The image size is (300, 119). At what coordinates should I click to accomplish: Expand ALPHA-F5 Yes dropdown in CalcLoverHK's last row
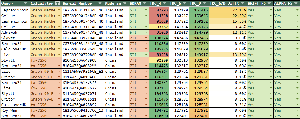point(297,105)
